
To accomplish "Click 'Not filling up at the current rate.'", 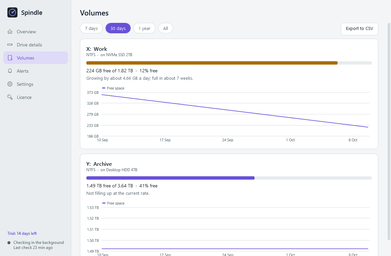I will coord(118,193).
